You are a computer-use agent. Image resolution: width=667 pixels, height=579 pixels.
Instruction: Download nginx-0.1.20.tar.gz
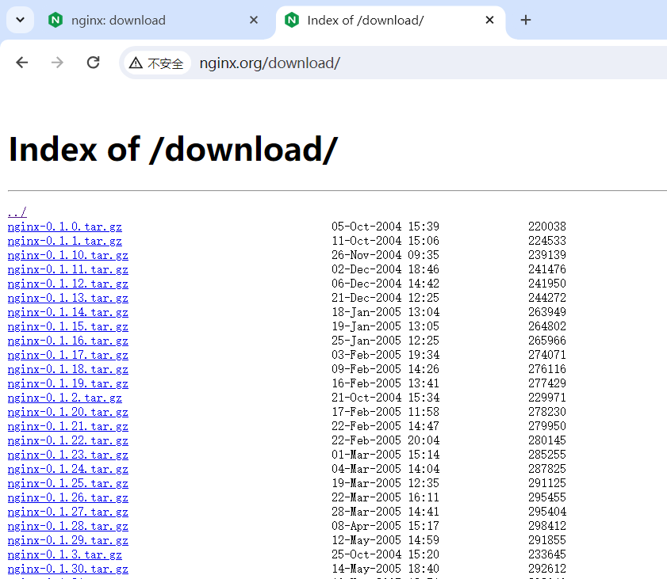(x=68, y=412)
